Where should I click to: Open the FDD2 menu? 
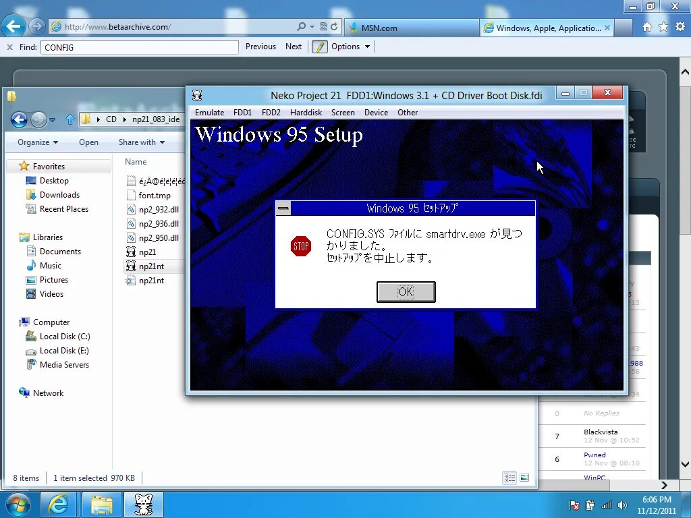[271, 113]
